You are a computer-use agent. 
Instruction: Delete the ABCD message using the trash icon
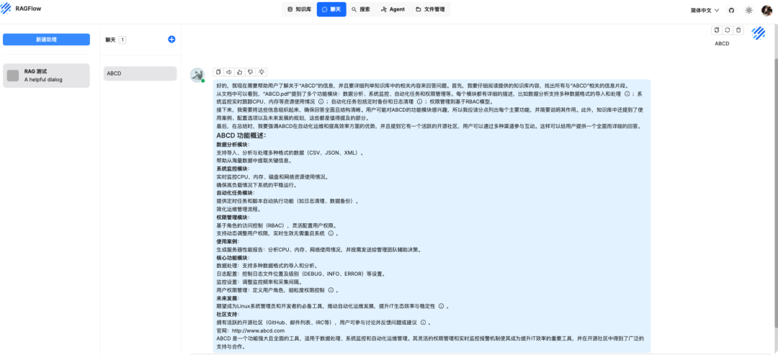(738, 30)
